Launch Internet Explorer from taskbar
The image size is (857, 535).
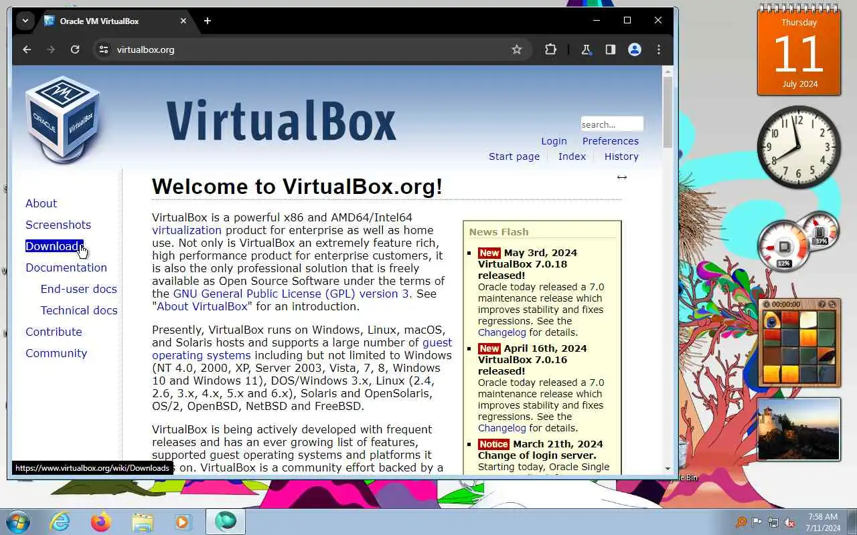pyautogui.click(x=60, y=522)
